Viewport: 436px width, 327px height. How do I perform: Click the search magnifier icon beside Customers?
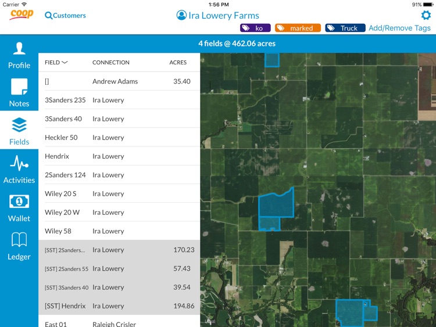(48, 16)
